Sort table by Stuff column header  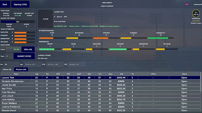point(79,74)
